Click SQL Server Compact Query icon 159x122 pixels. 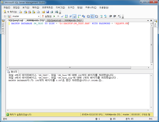39,12
